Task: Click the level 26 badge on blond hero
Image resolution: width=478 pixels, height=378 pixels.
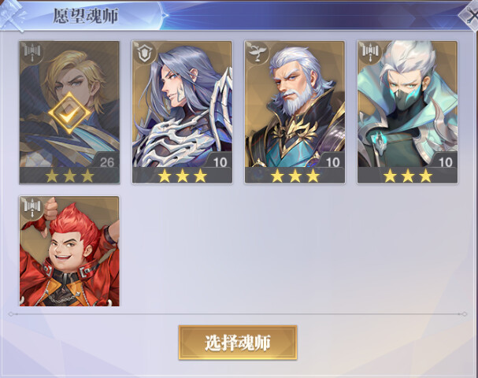Action: pyautogui.click(x=106, y=161)
